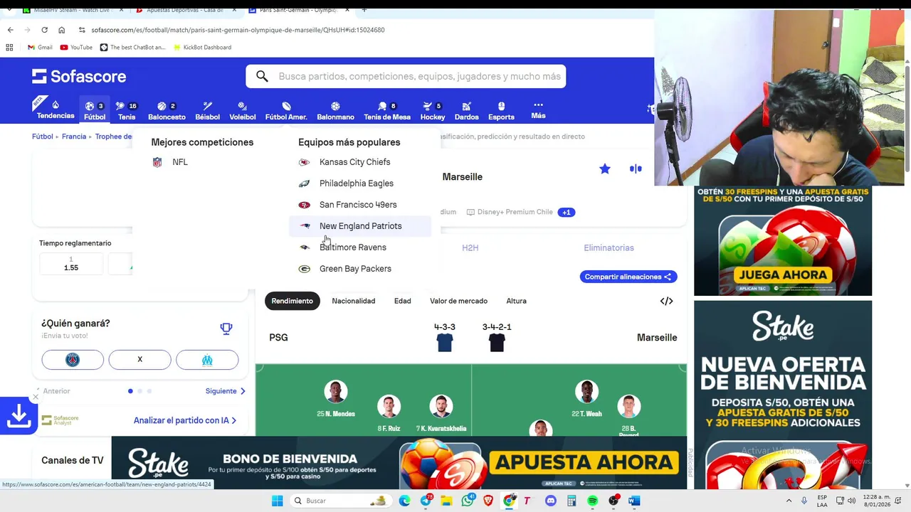Open Tenis de Mesa section

tap(387, 110)
